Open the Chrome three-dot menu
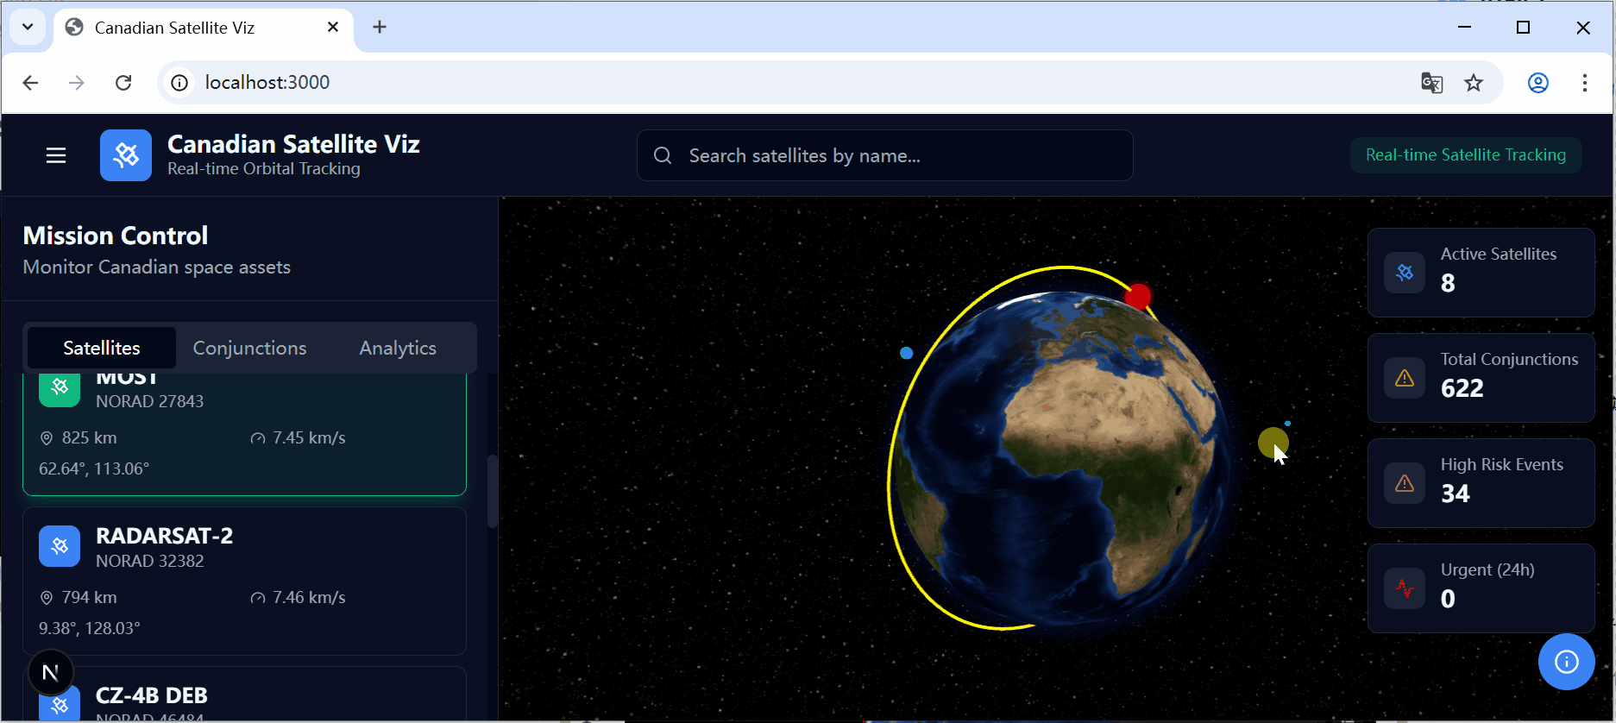Screen dimensions: 1616x723 point(1585,83)
